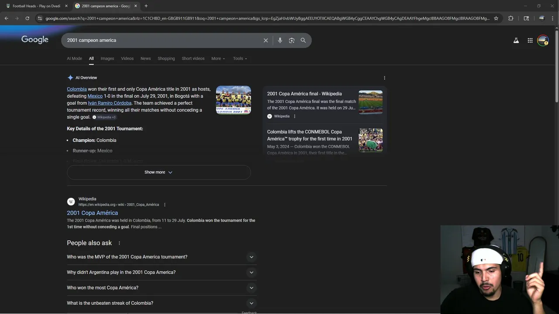Image resolution: width=559 pixels, height=314 pixels.
Task: Click the stadium thumbnail of final article
Action: (x=370, y=102)
